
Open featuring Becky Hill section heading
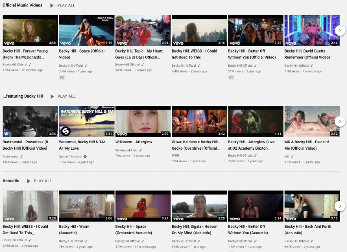click(23, 96)
